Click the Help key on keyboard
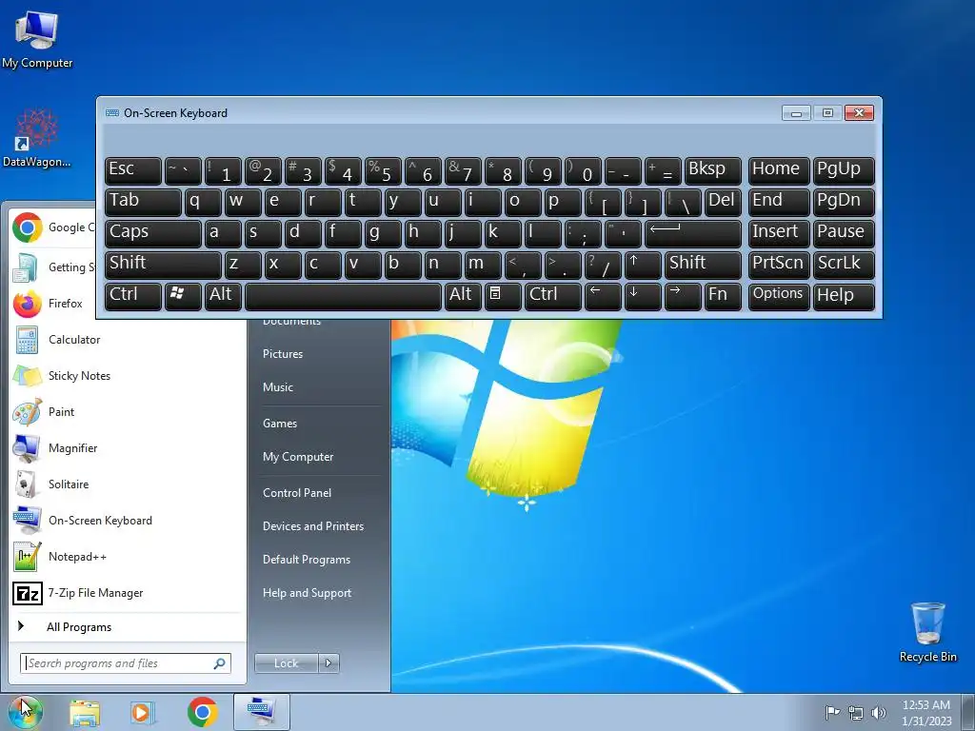This screenshot has width=975, height=731. point(844,296)
